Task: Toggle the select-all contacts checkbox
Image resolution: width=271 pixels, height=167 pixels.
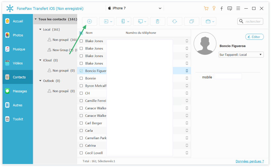Action: 81,33
